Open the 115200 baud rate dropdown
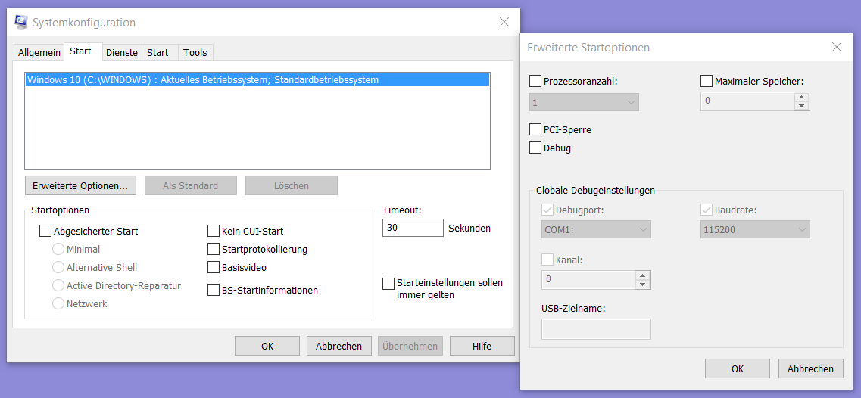Screen dimensions: 861x398 click(x=756, y=229)
